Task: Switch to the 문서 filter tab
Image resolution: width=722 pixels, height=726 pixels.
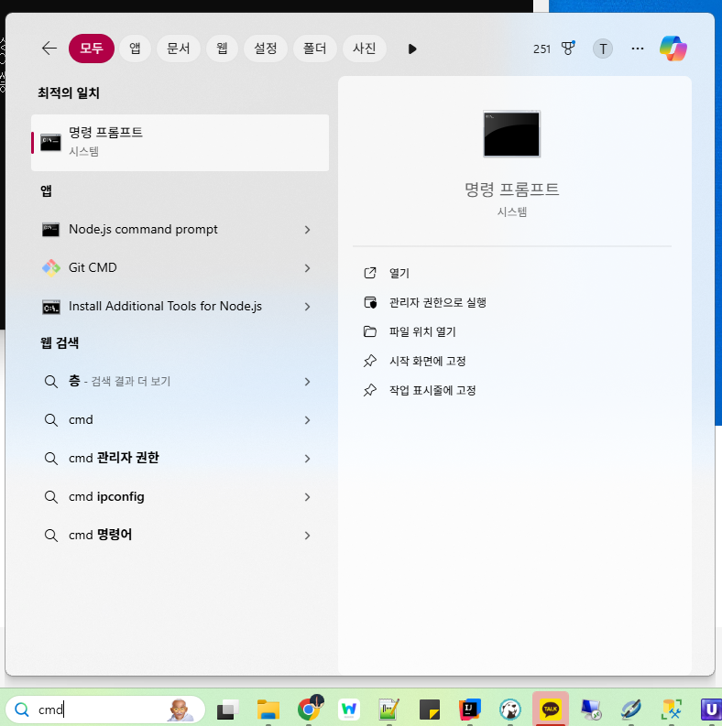Action: tap(179, 49)
